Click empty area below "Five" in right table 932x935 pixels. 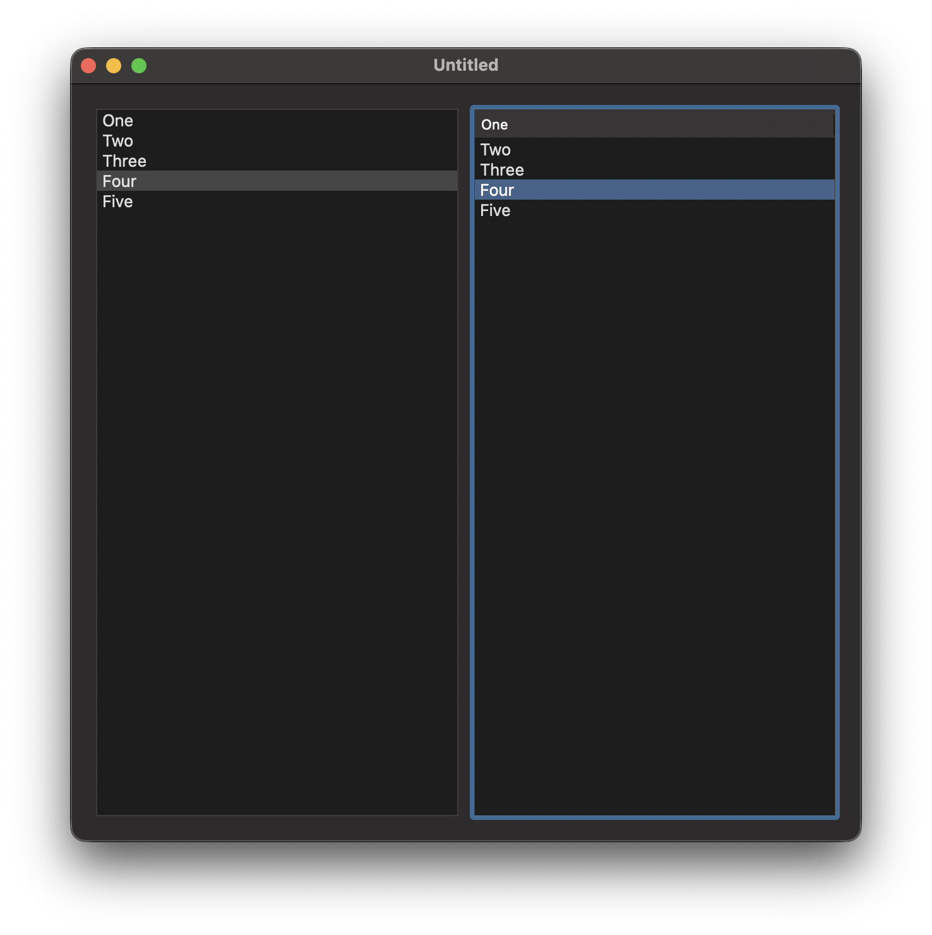coord(654,505)
